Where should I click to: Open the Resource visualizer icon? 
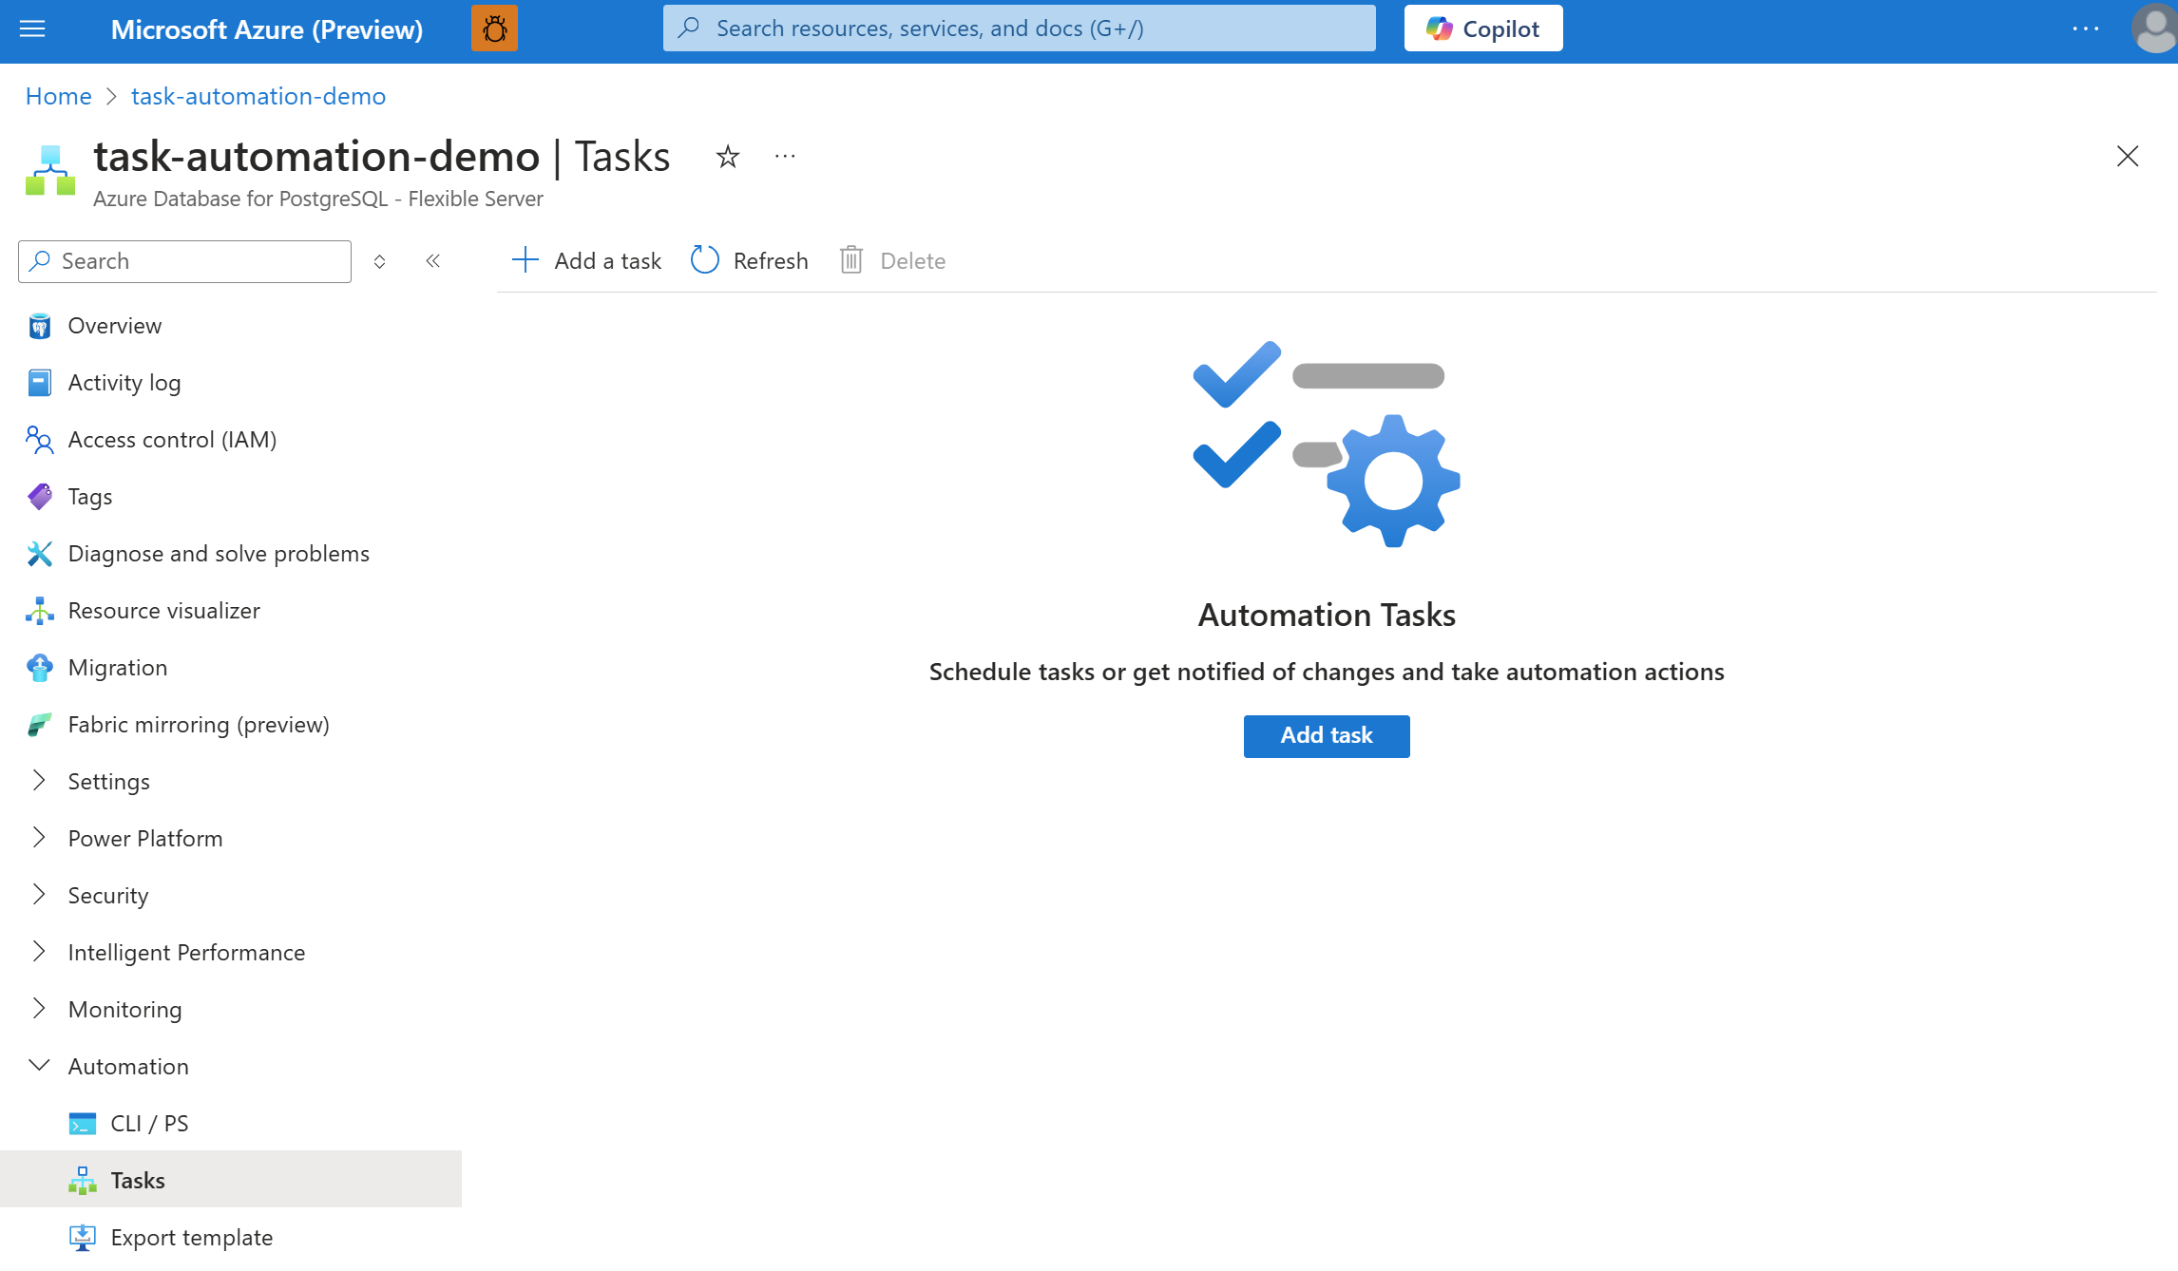[39, 611]
